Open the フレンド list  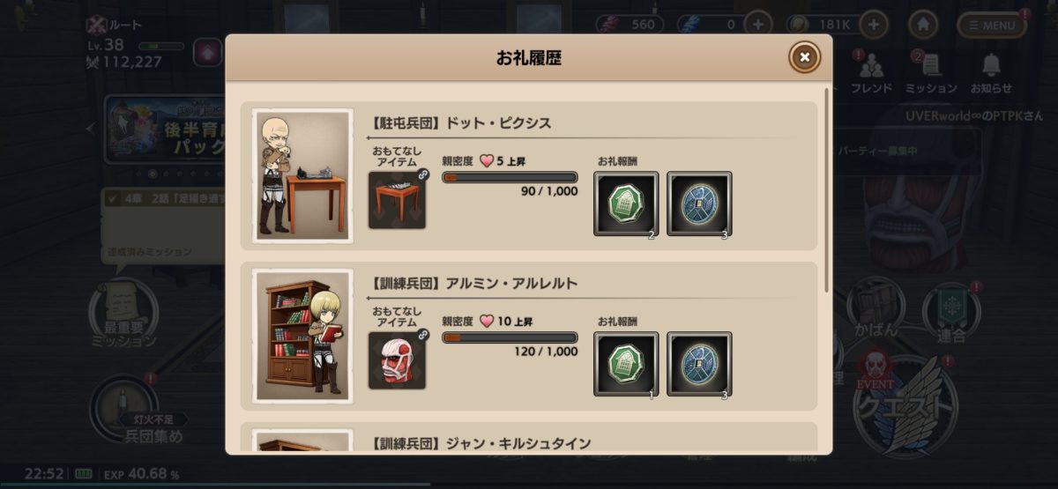[x=871, y=72]
